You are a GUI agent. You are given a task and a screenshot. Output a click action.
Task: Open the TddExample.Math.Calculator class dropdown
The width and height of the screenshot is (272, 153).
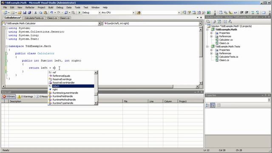point(99,23)
